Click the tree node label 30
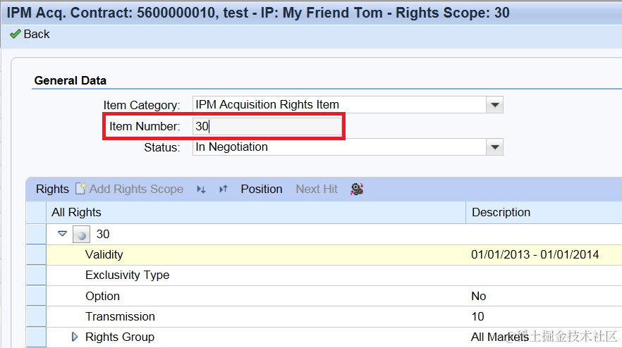Screen dimensions: 622x348 coord(103,235)
